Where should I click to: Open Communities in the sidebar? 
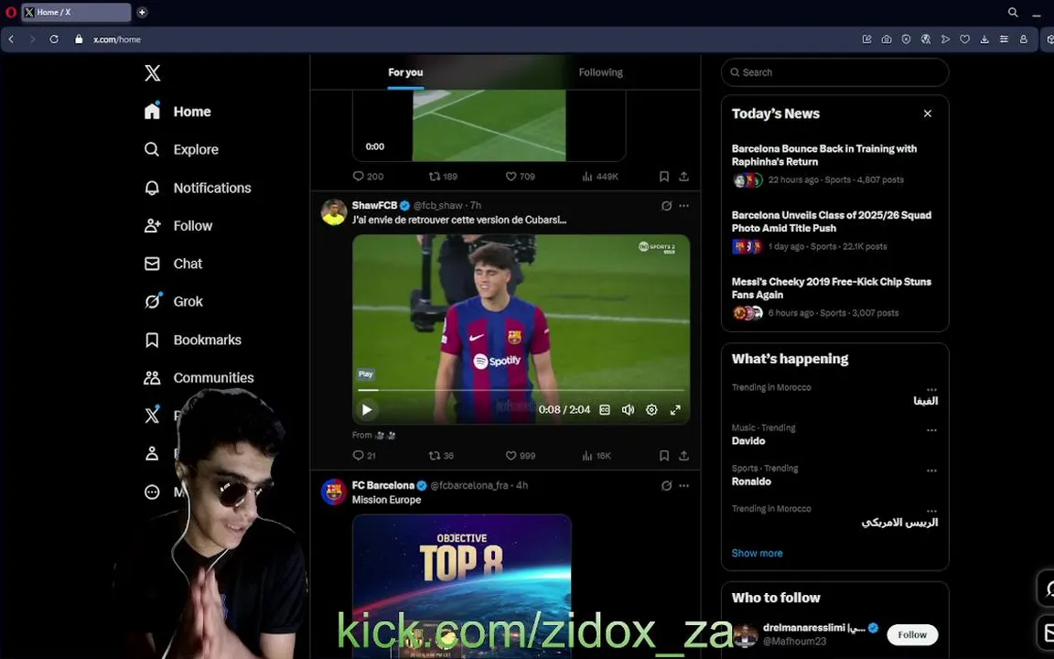click(199, 378)
